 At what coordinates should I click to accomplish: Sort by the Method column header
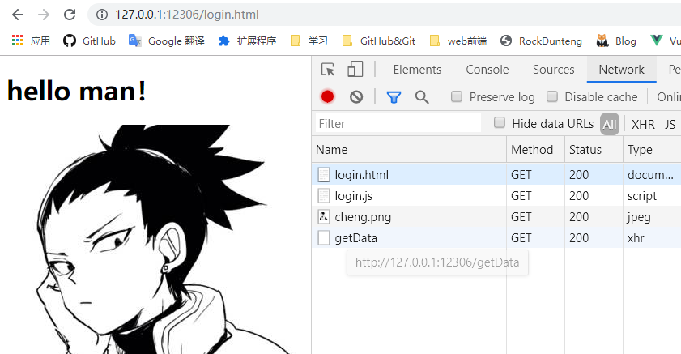click(x=535, y=149)
